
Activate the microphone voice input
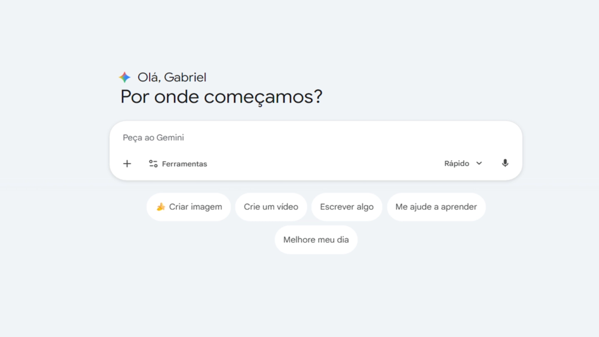[505, 163]
